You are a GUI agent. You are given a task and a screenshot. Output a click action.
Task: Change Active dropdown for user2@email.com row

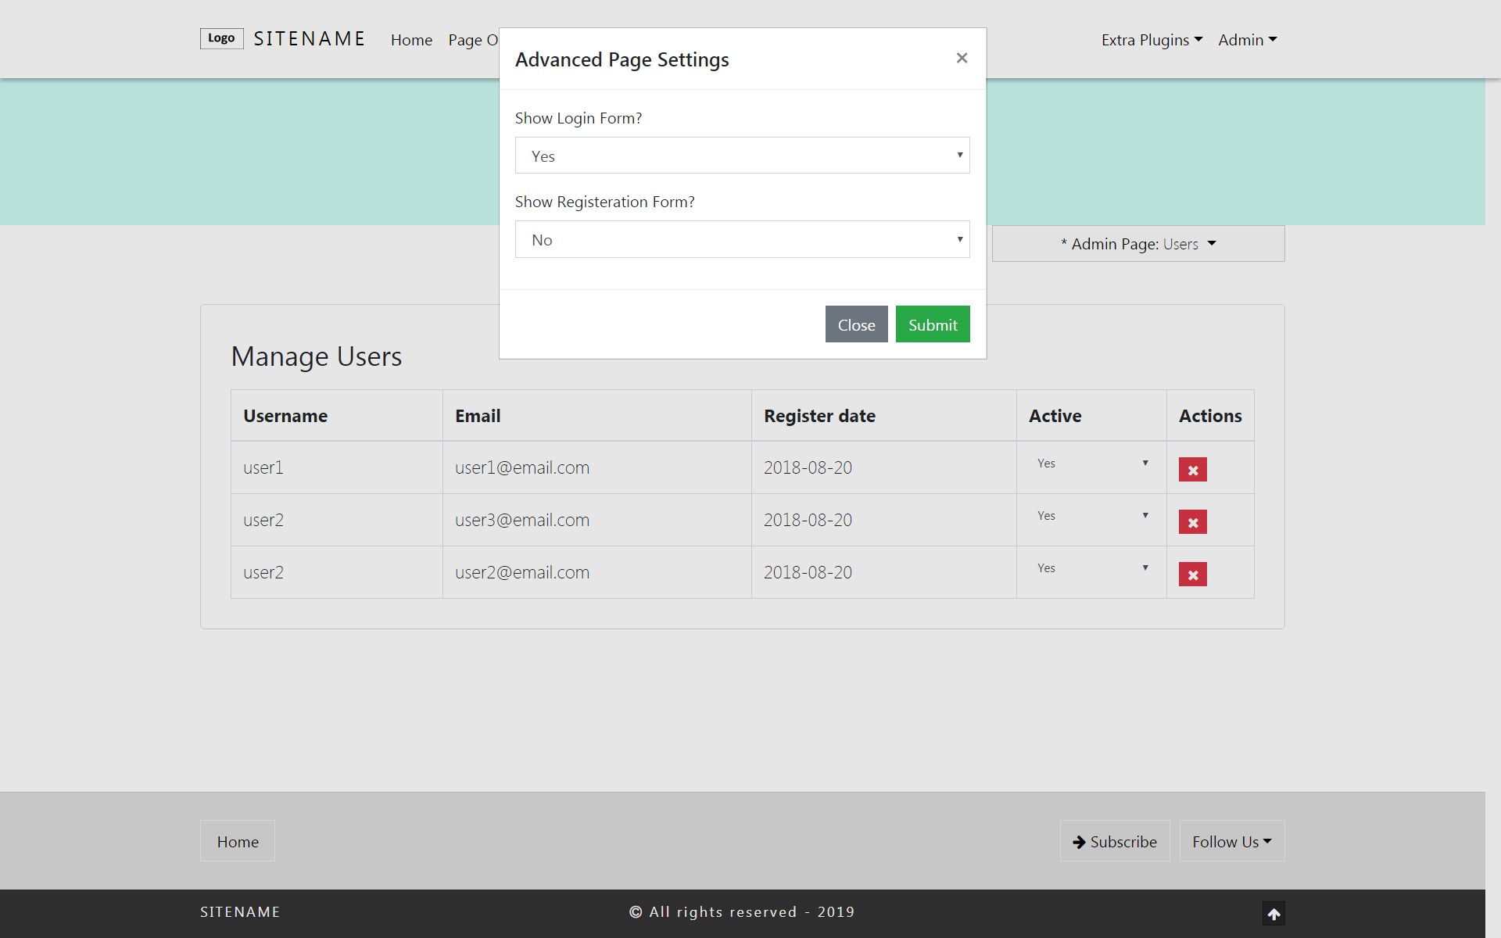point(1091,568)
